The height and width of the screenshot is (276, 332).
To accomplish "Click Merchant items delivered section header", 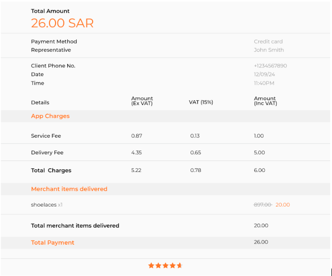I will (69, 189).
